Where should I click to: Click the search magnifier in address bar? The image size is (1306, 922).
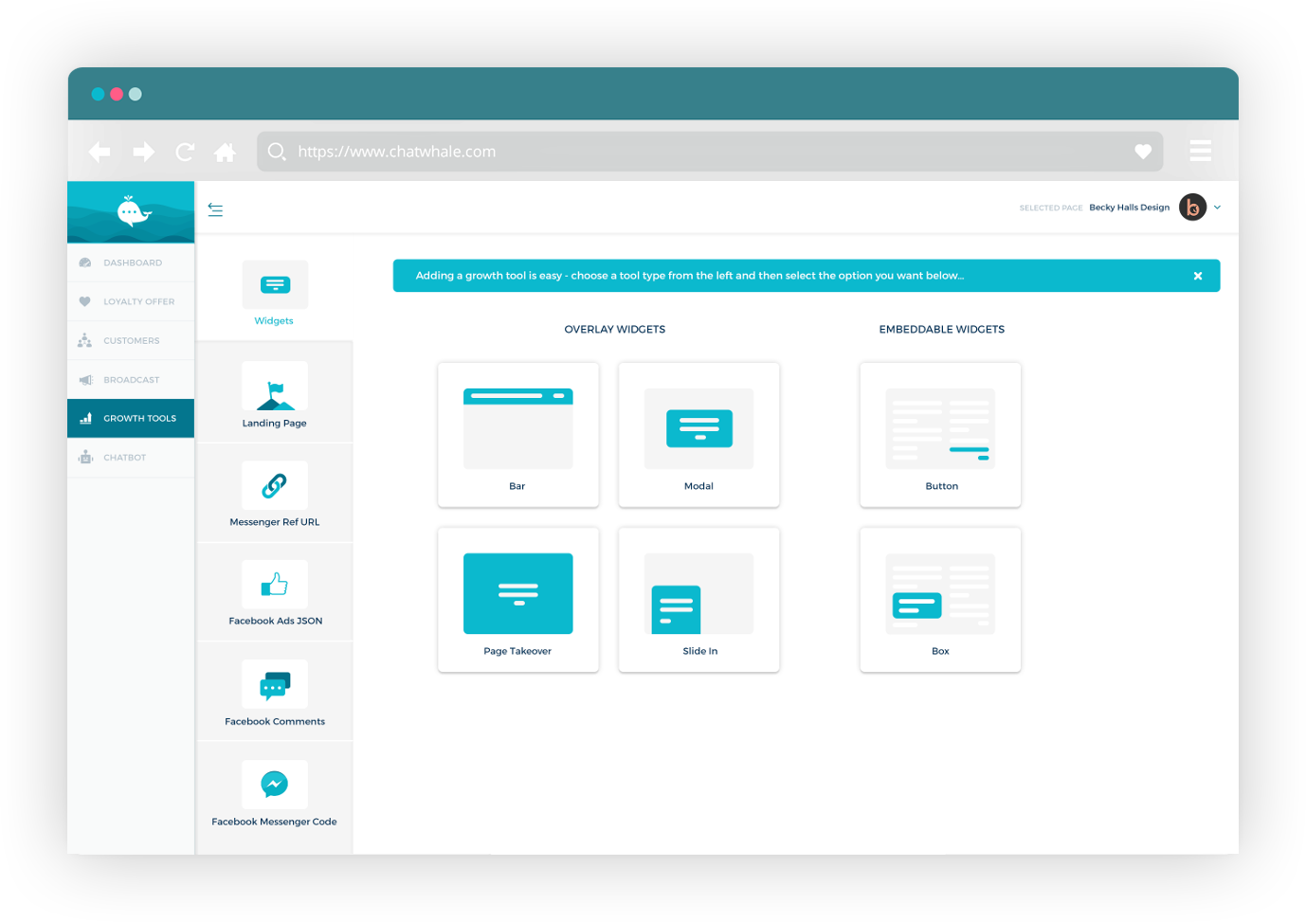(276, 152)
